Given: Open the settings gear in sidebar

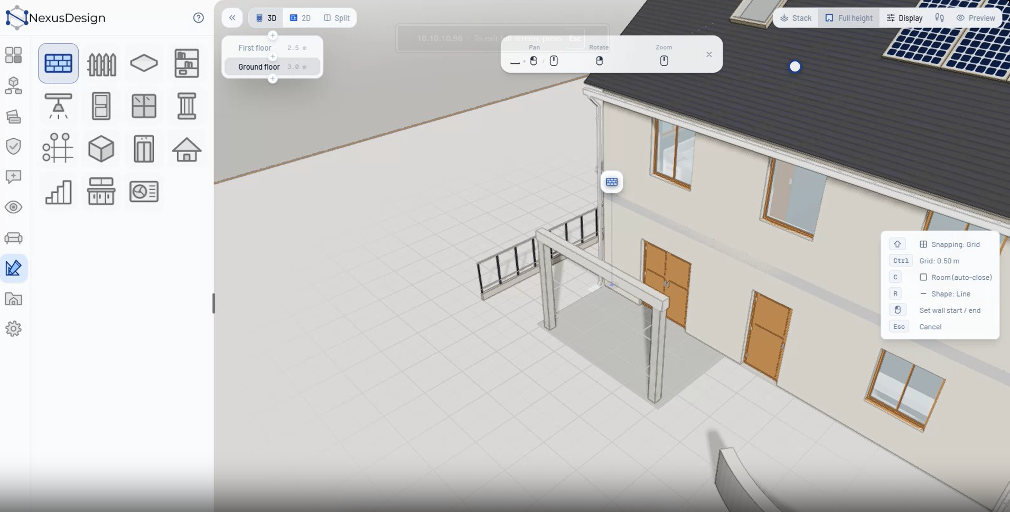Looking at the screenshot, I should pyautogui.click(x=13, y=329).
